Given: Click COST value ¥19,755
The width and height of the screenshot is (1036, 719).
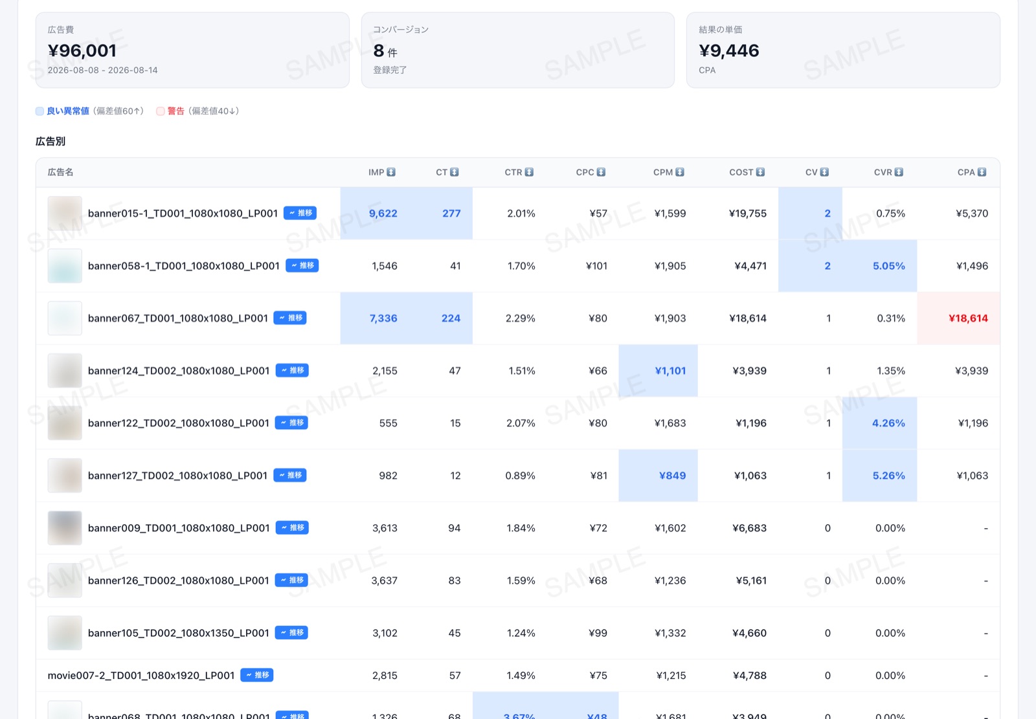Looking at the screenshot, I should 747,213.
